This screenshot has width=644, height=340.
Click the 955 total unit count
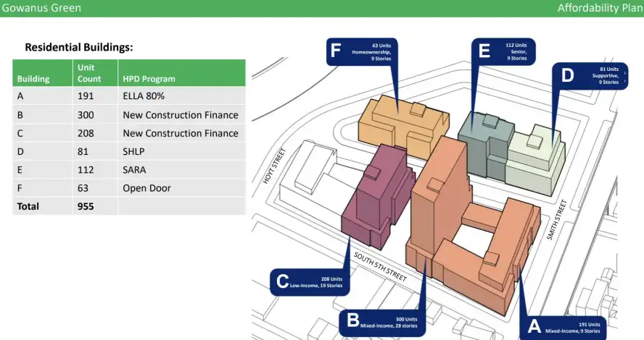click(x=86, y=206)
